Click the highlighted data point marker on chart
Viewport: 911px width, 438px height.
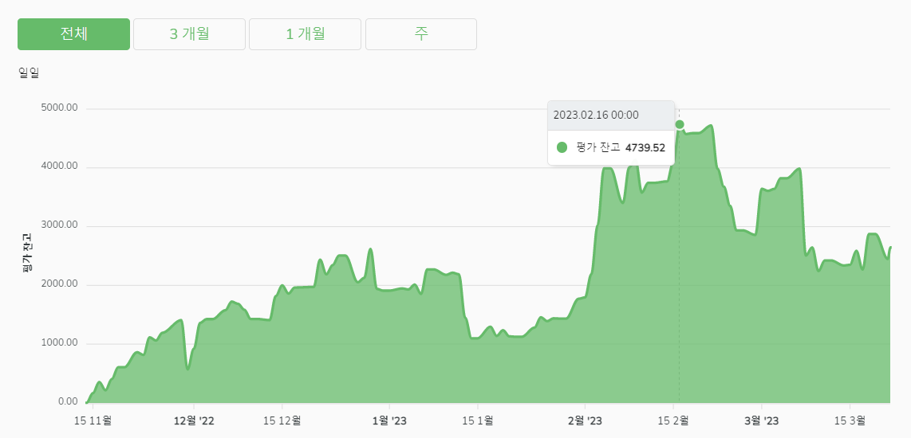(680, 124)
